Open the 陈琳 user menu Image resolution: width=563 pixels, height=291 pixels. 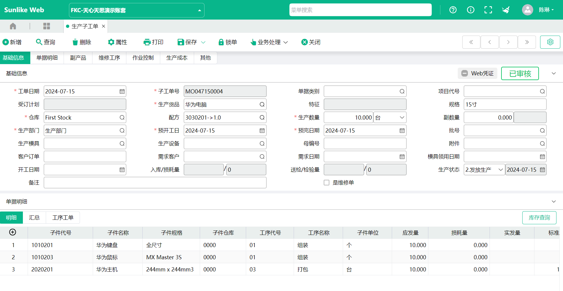[x=546, y=10]
